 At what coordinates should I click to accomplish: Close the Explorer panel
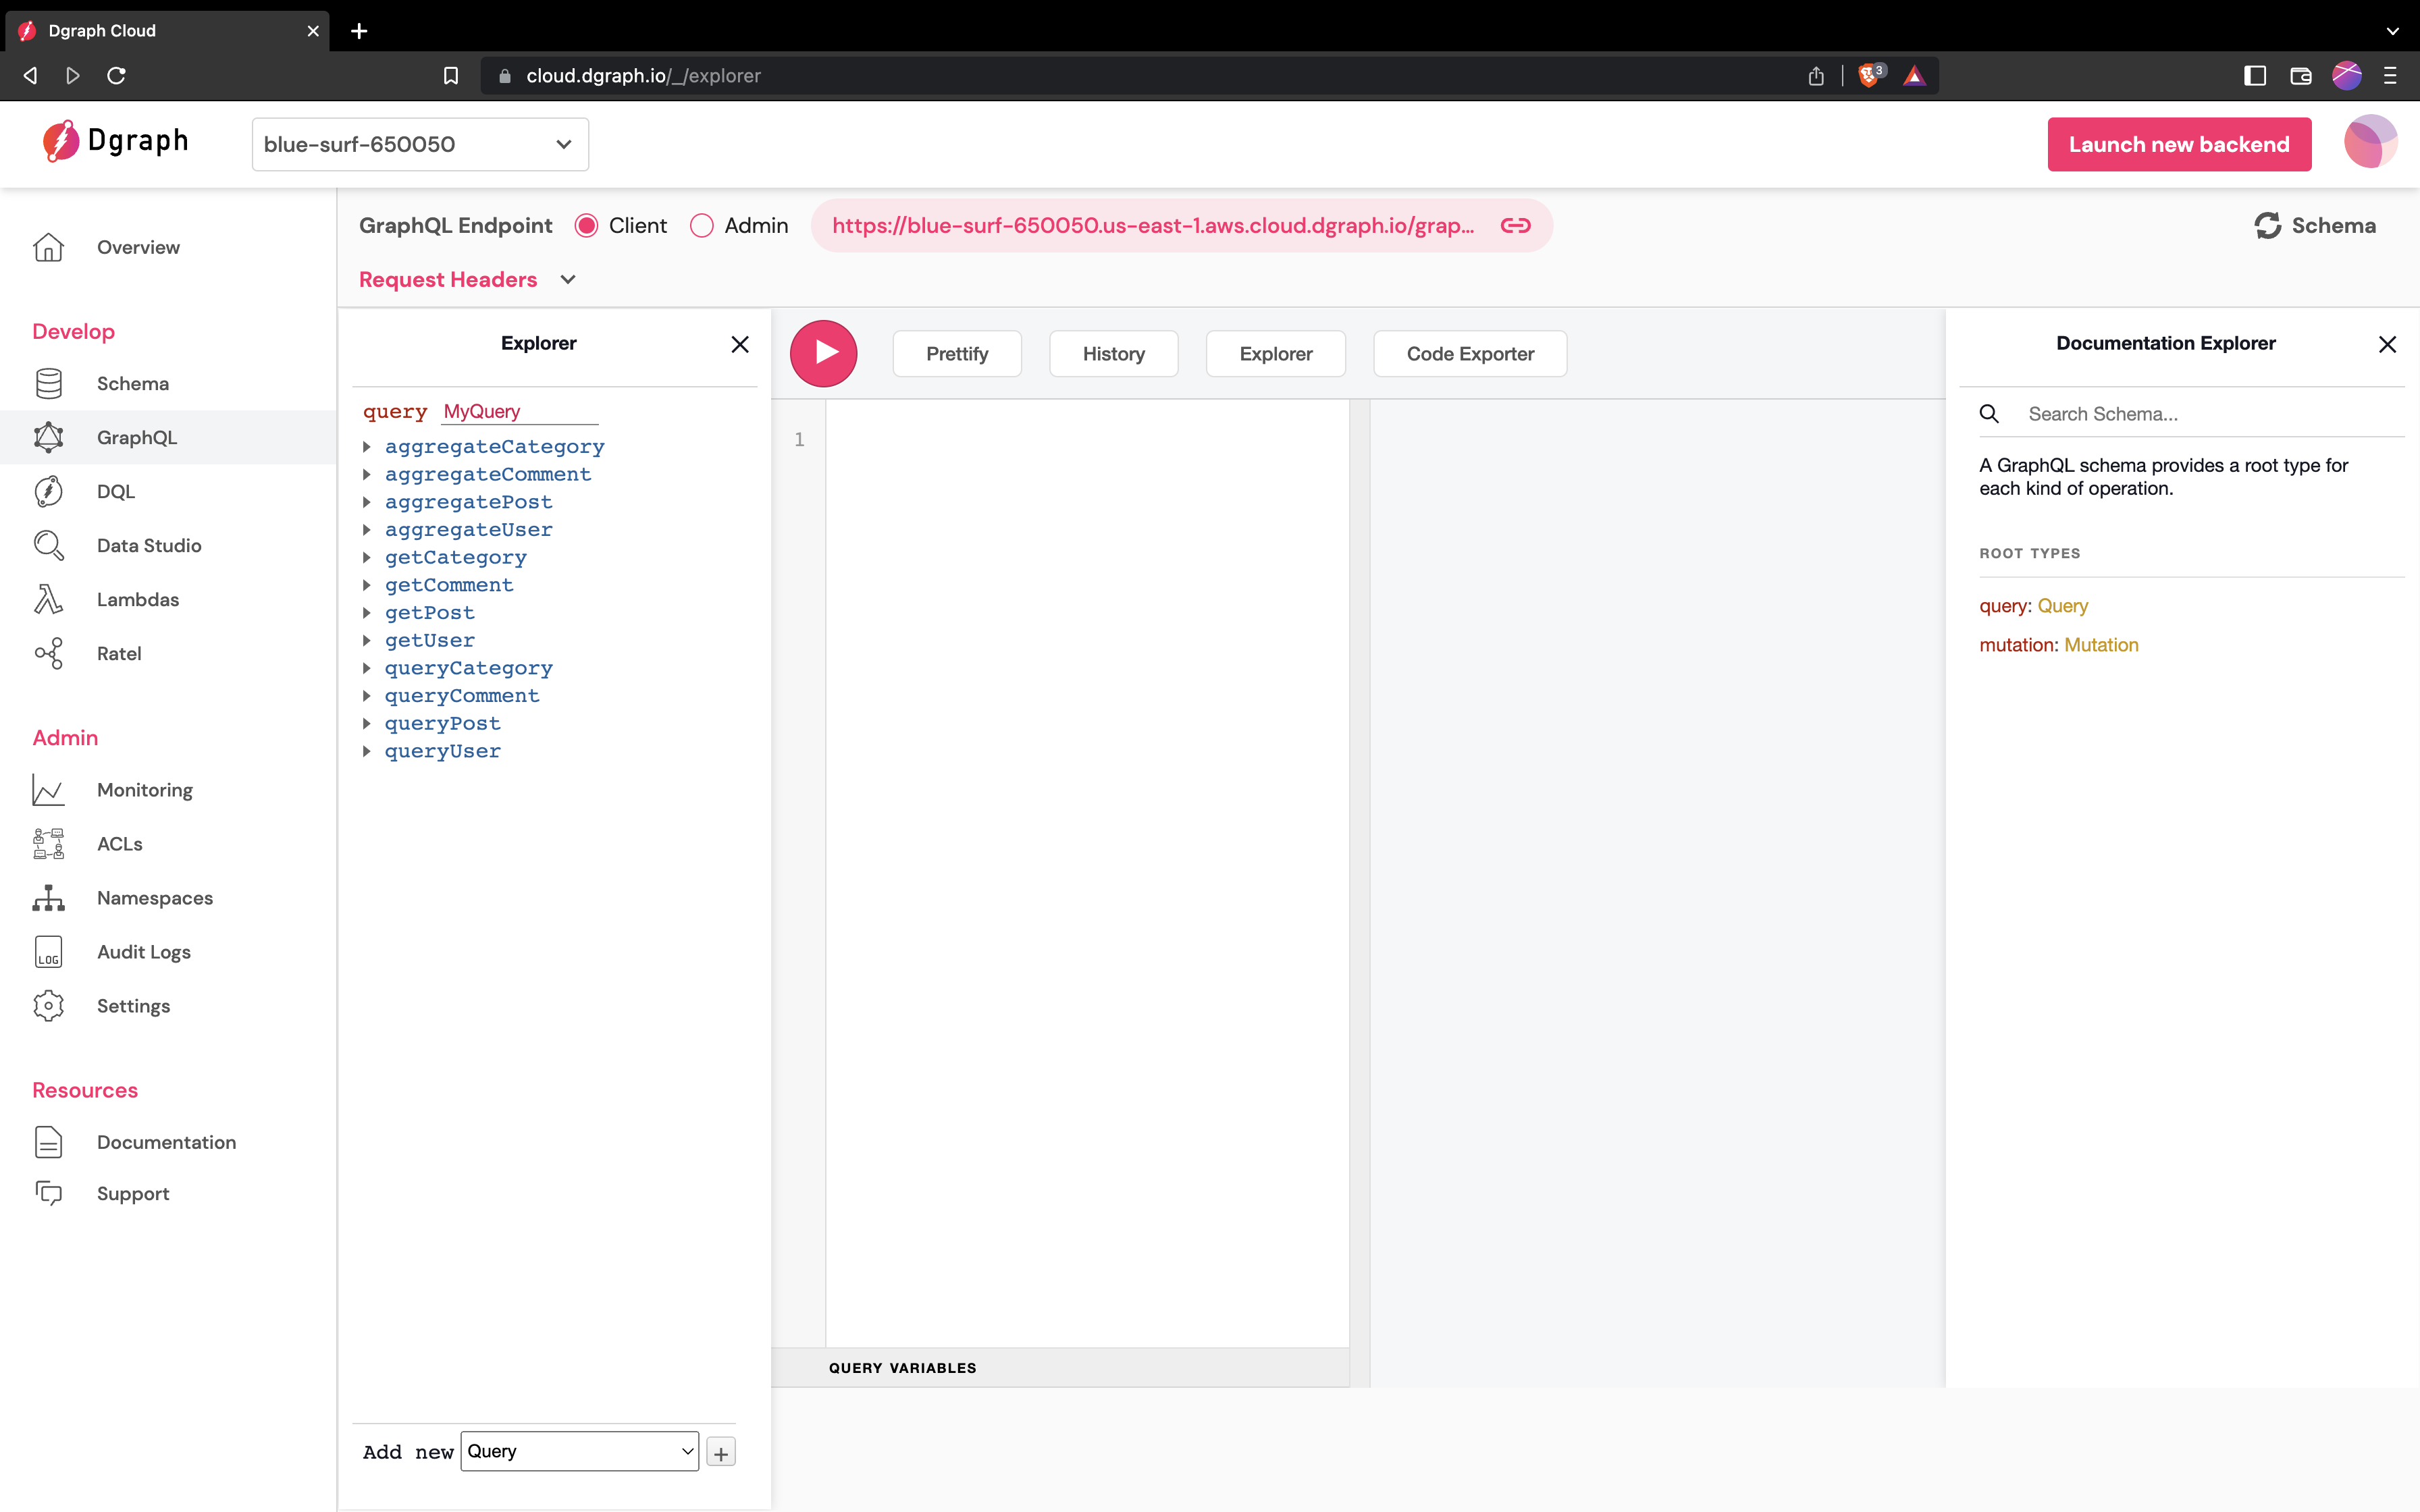(x=740, y=344)
